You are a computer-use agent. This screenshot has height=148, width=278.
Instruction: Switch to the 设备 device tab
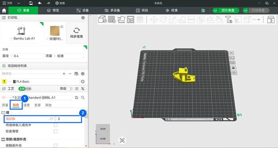point(82,10)
